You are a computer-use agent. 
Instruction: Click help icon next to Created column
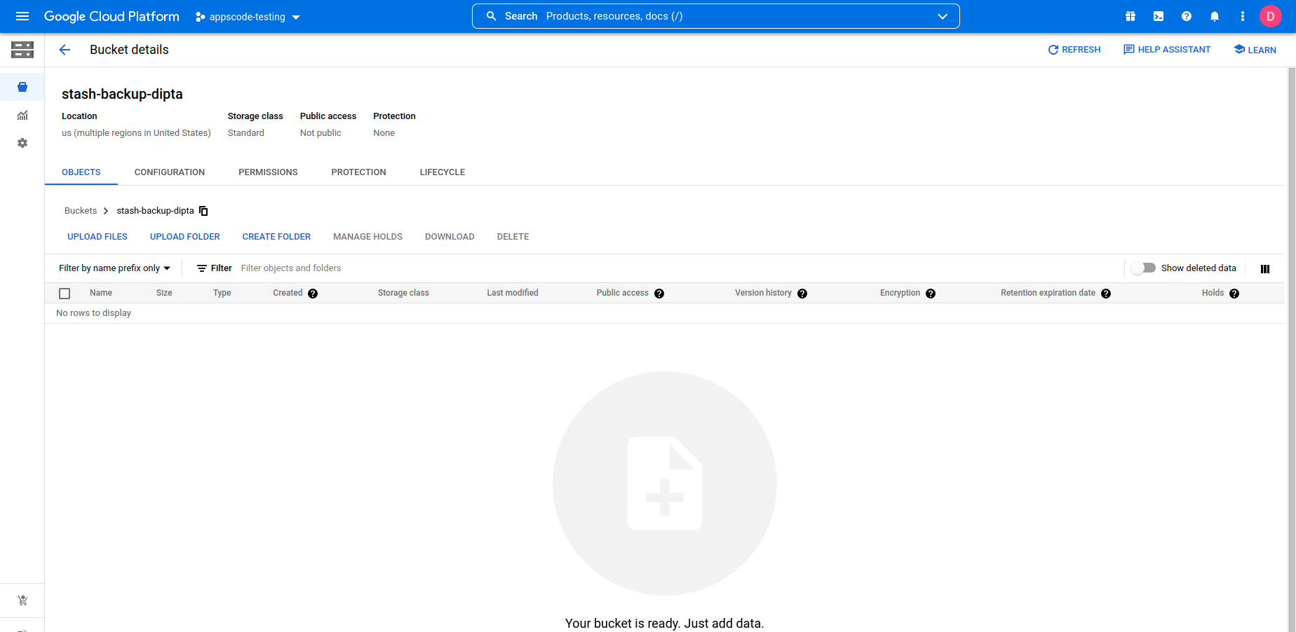(x=313, y=294)
